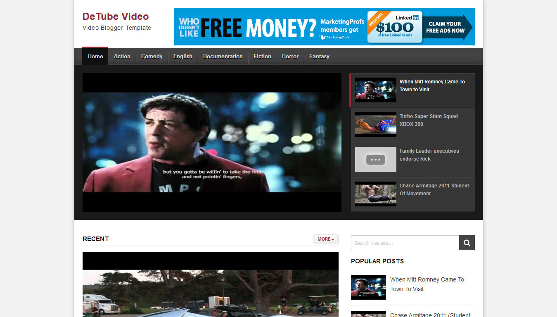Viewport: 557px width, 317px height.
Task: Focus the Search this site field
Action: pos(405,243)
